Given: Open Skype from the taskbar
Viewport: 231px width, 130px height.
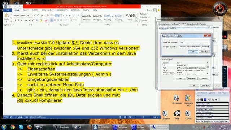Looking at the screenshot, I should pyautogui.click(x=21, y=127).
